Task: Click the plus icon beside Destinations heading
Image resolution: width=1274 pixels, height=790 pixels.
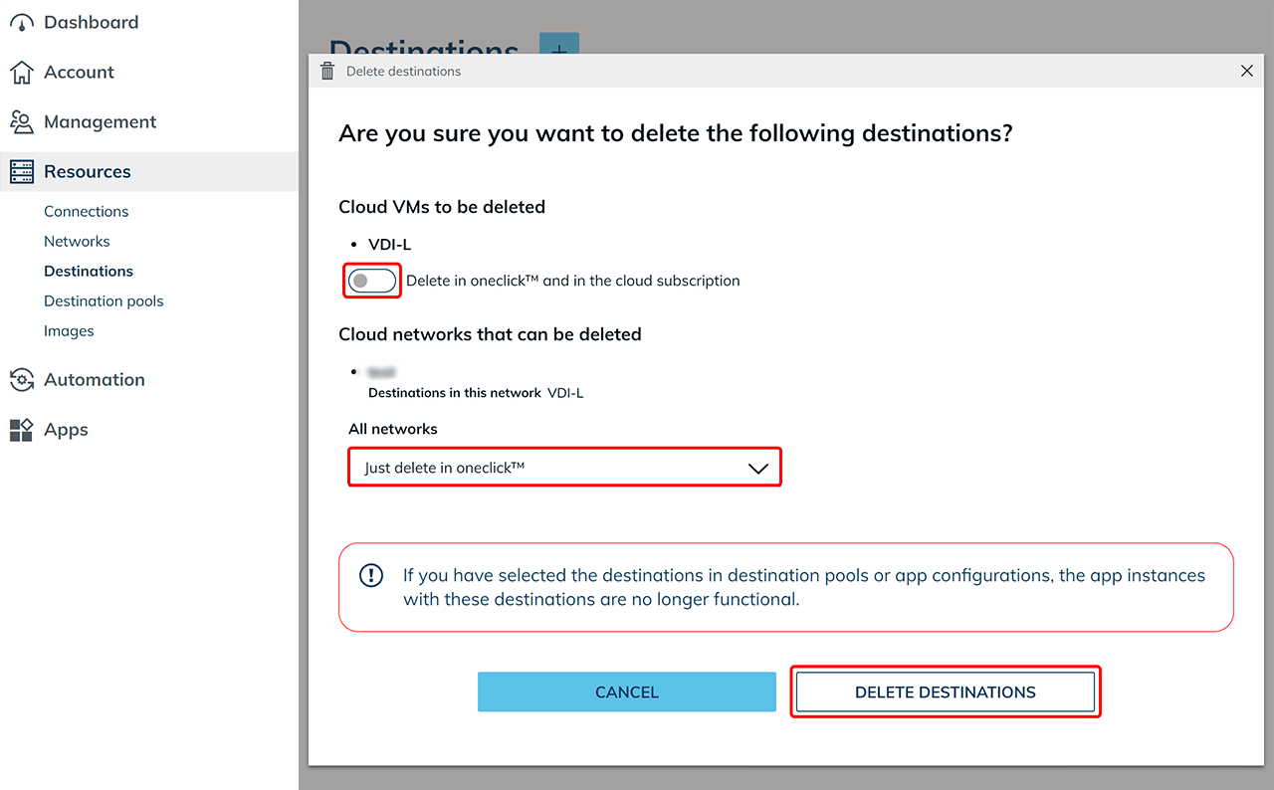Action: [558, 45]
